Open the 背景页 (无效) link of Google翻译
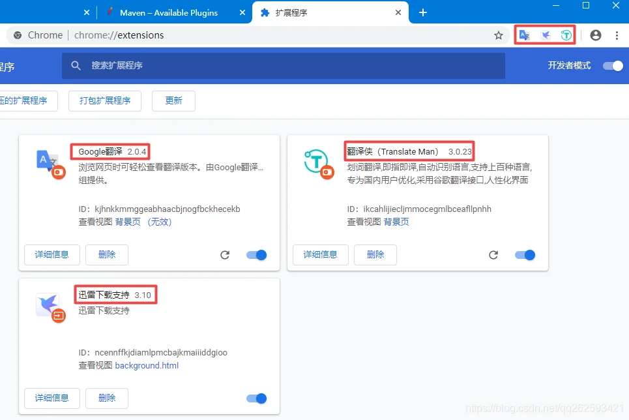 point(143,222)
